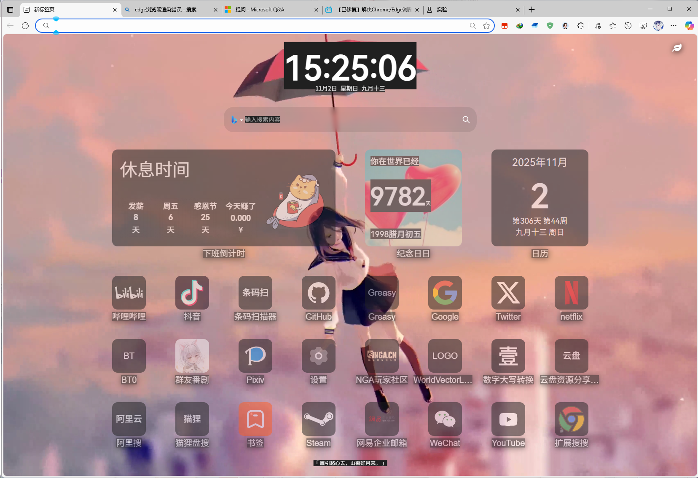Screen dimensions: 698x478
Task: Open the 条码扫描器 shortcut tile
Action: click(x=255, y=293)
